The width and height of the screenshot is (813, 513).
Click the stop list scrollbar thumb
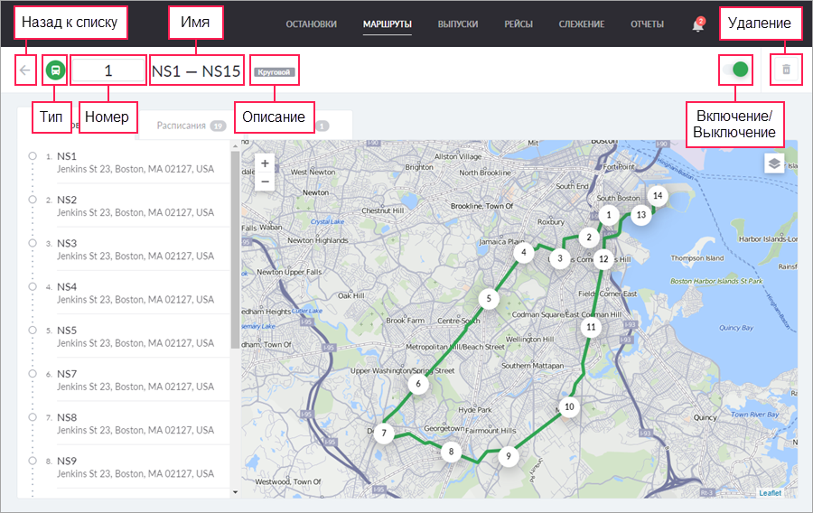pos(236,250)
